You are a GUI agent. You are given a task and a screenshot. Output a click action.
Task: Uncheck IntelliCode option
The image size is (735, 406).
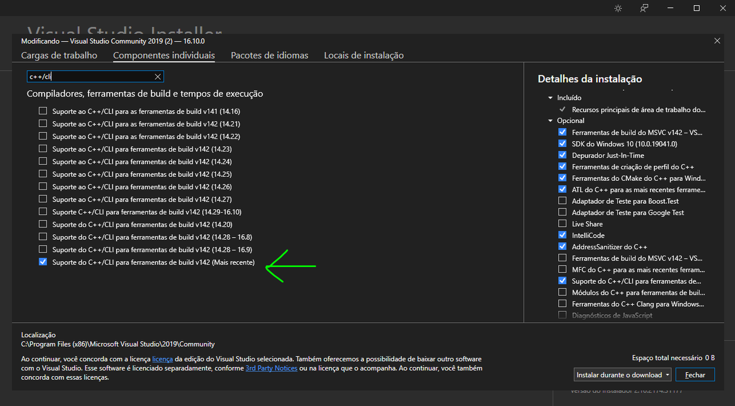point(562,235)
